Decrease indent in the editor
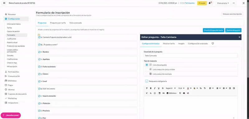Image resolution: width=249 pixels, height=119 pixels. [x=230, y=88]
